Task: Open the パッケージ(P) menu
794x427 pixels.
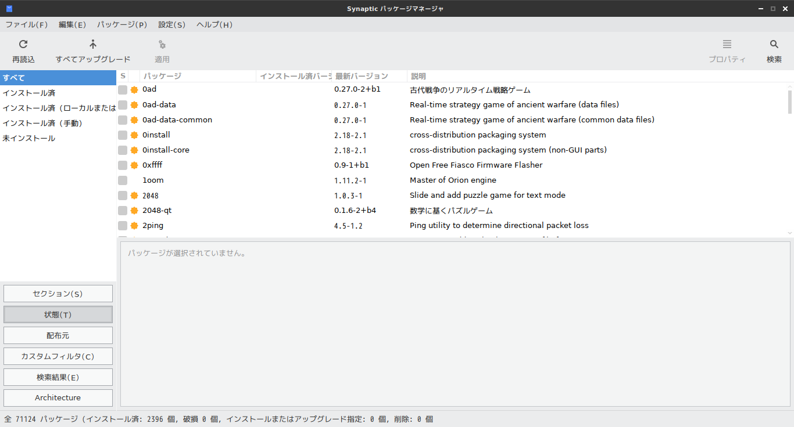Action: 122,24
